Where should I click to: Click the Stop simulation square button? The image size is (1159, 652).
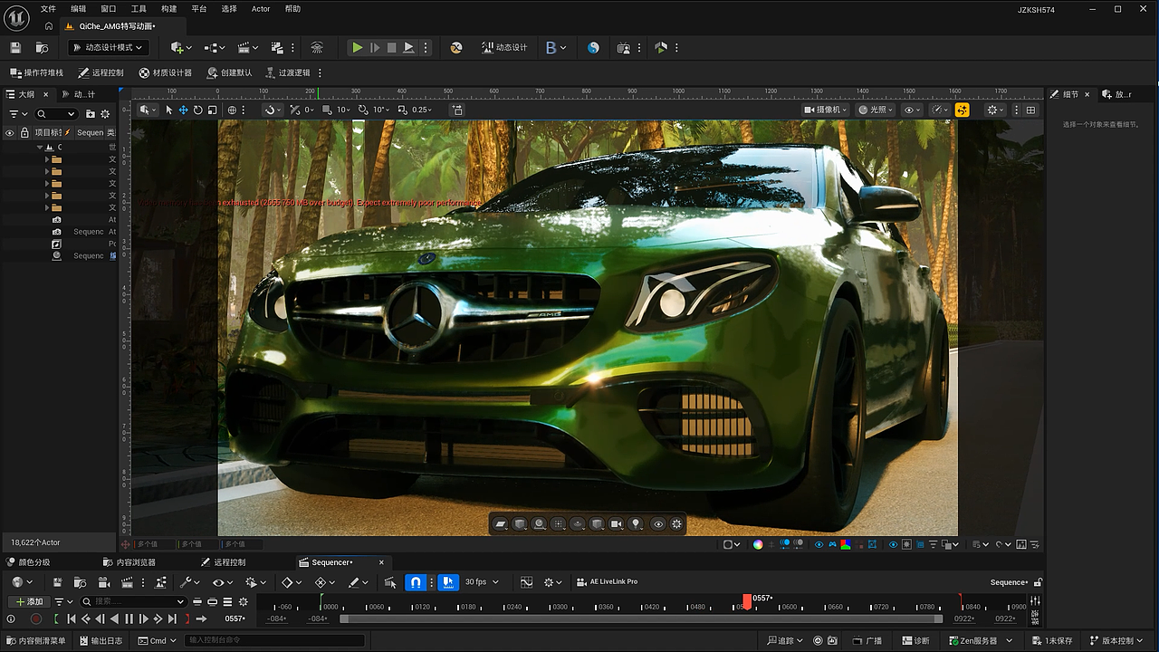(392, 48)
